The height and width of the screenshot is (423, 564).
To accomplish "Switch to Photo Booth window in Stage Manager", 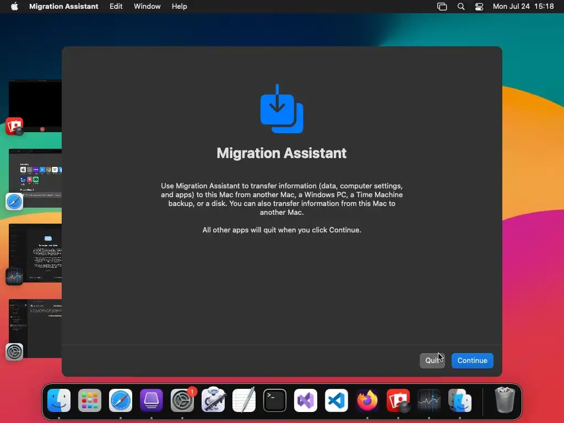I will point(35,106).
